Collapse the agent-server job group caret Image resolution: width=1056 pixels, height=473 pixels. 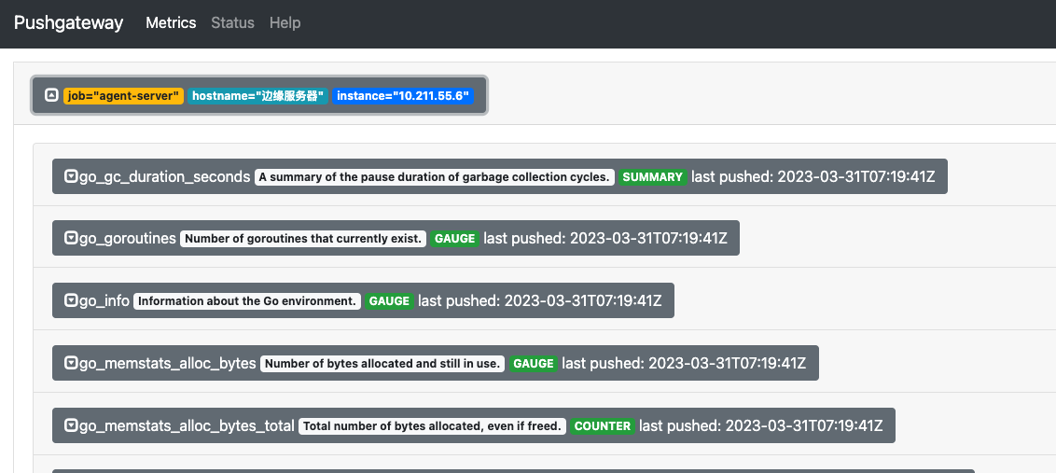click(x=52, y=95)
